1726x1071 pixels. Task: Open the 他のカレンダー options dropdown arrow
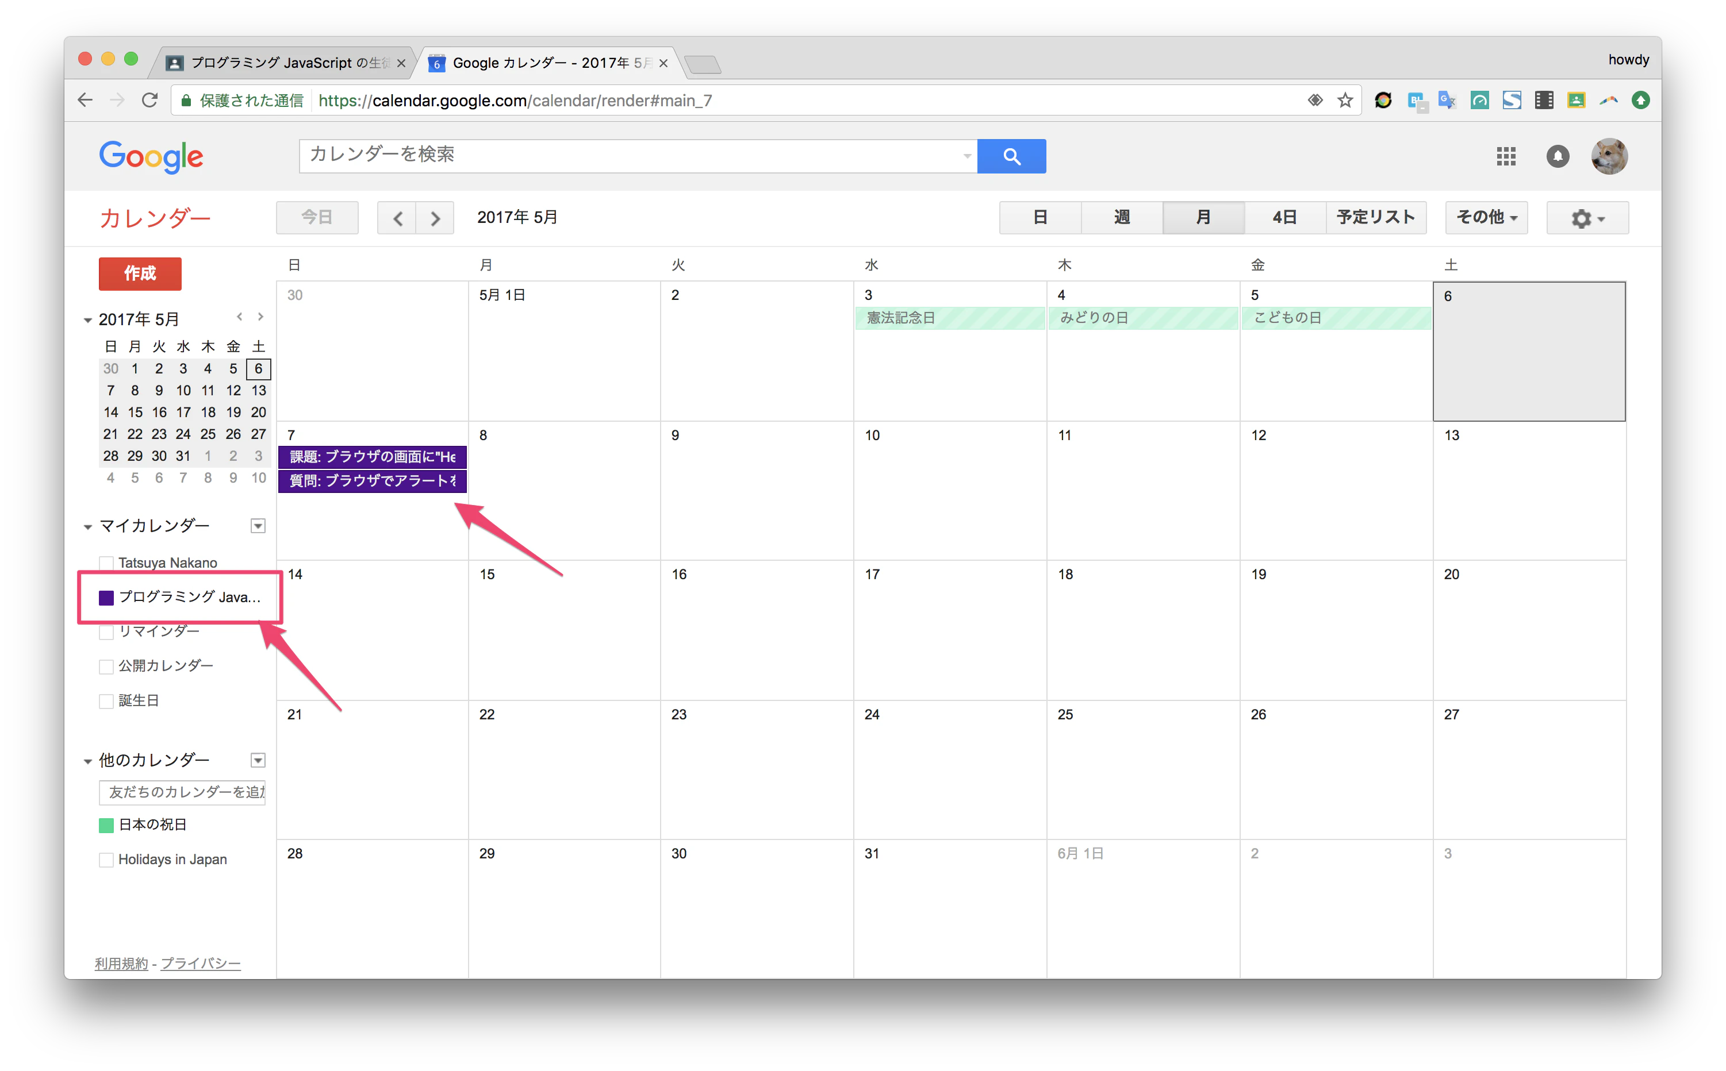pos(258,761)
